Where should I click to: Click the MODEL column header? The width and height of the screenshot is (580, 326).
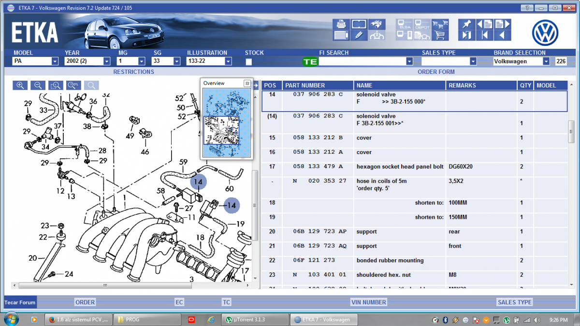coord(551,85)
